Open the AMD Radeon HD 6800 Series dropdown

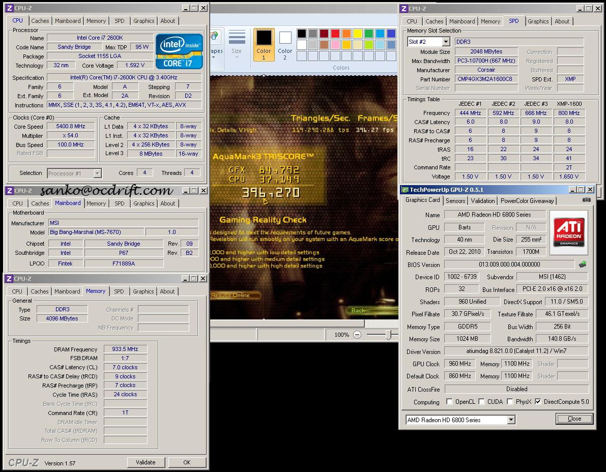(x=511, y=420)
